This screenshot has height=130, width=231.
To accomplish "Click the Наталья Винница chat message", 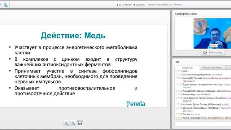I will [199, 75].
